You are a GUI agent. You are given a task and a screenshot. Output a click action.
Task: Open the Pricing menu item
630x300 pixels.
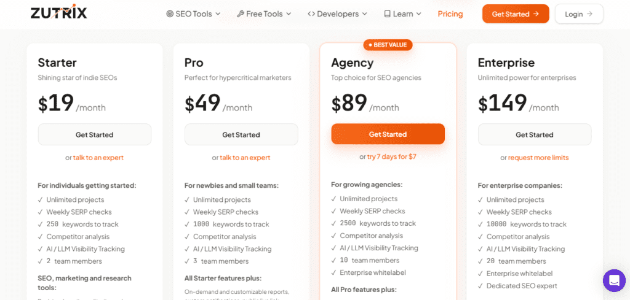tap(450, 13)
